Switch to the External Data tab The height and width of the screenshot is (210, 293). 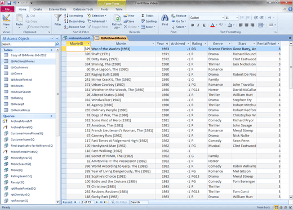coord(57,9)
